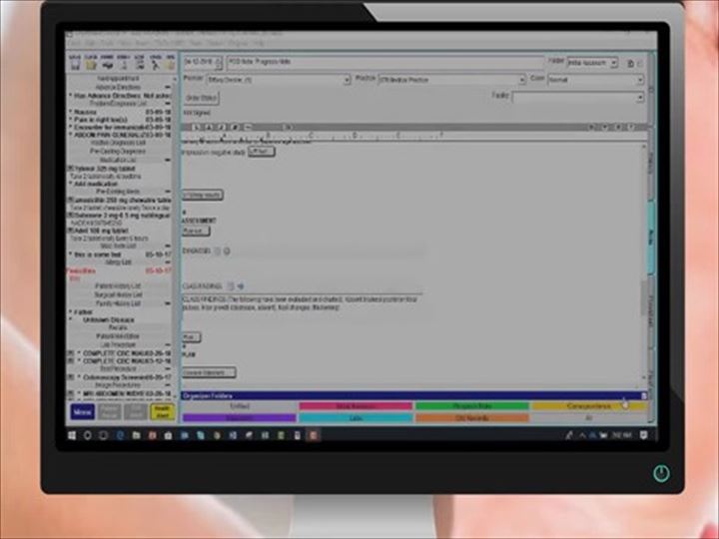The image size is (719, 539).
Task: Click the Order Status button
Action: coord(203,97)
